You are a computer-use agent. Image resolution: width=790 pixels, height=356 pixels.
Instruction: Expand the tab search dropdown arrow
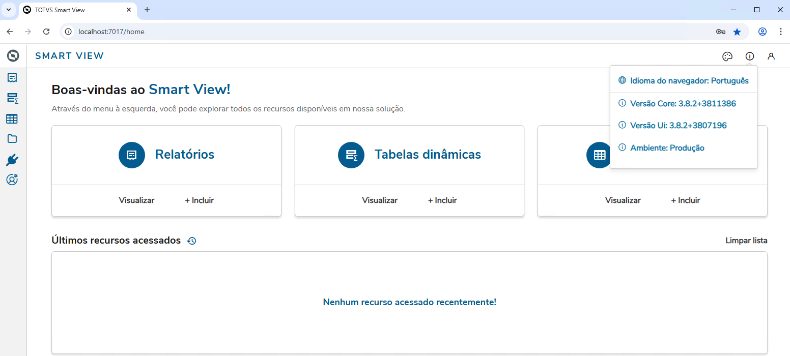tap(8, 10)
